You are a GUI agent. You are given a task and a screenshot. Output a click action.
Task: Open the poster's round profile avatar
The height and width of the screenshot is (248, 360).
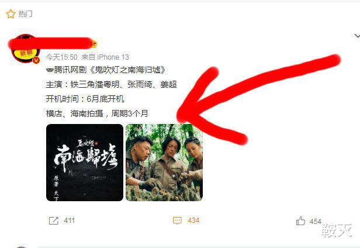pos(26,49)
